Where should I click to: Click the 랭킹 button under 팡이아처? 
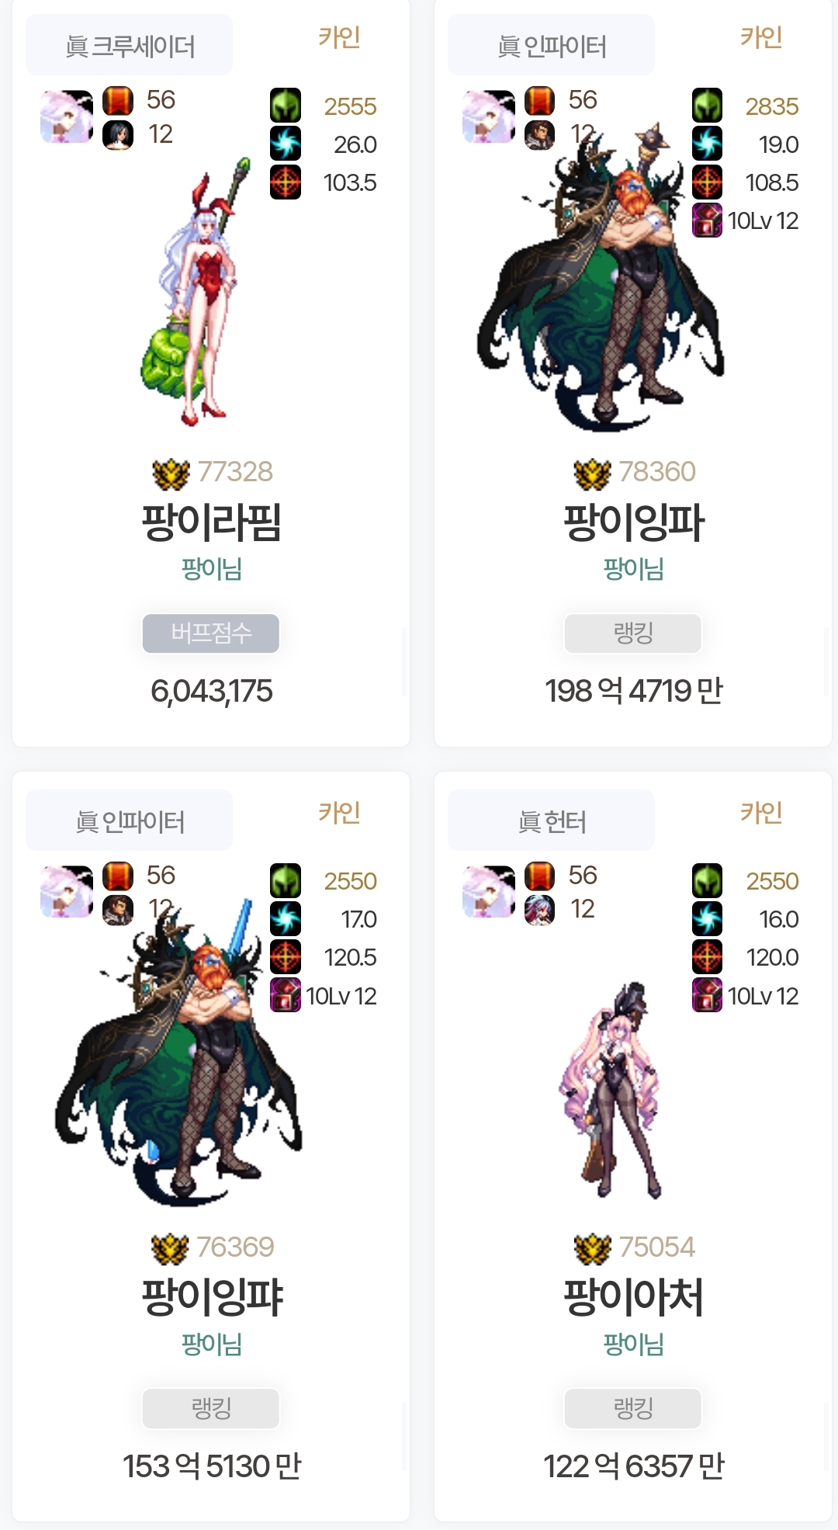coord(633,1408)
